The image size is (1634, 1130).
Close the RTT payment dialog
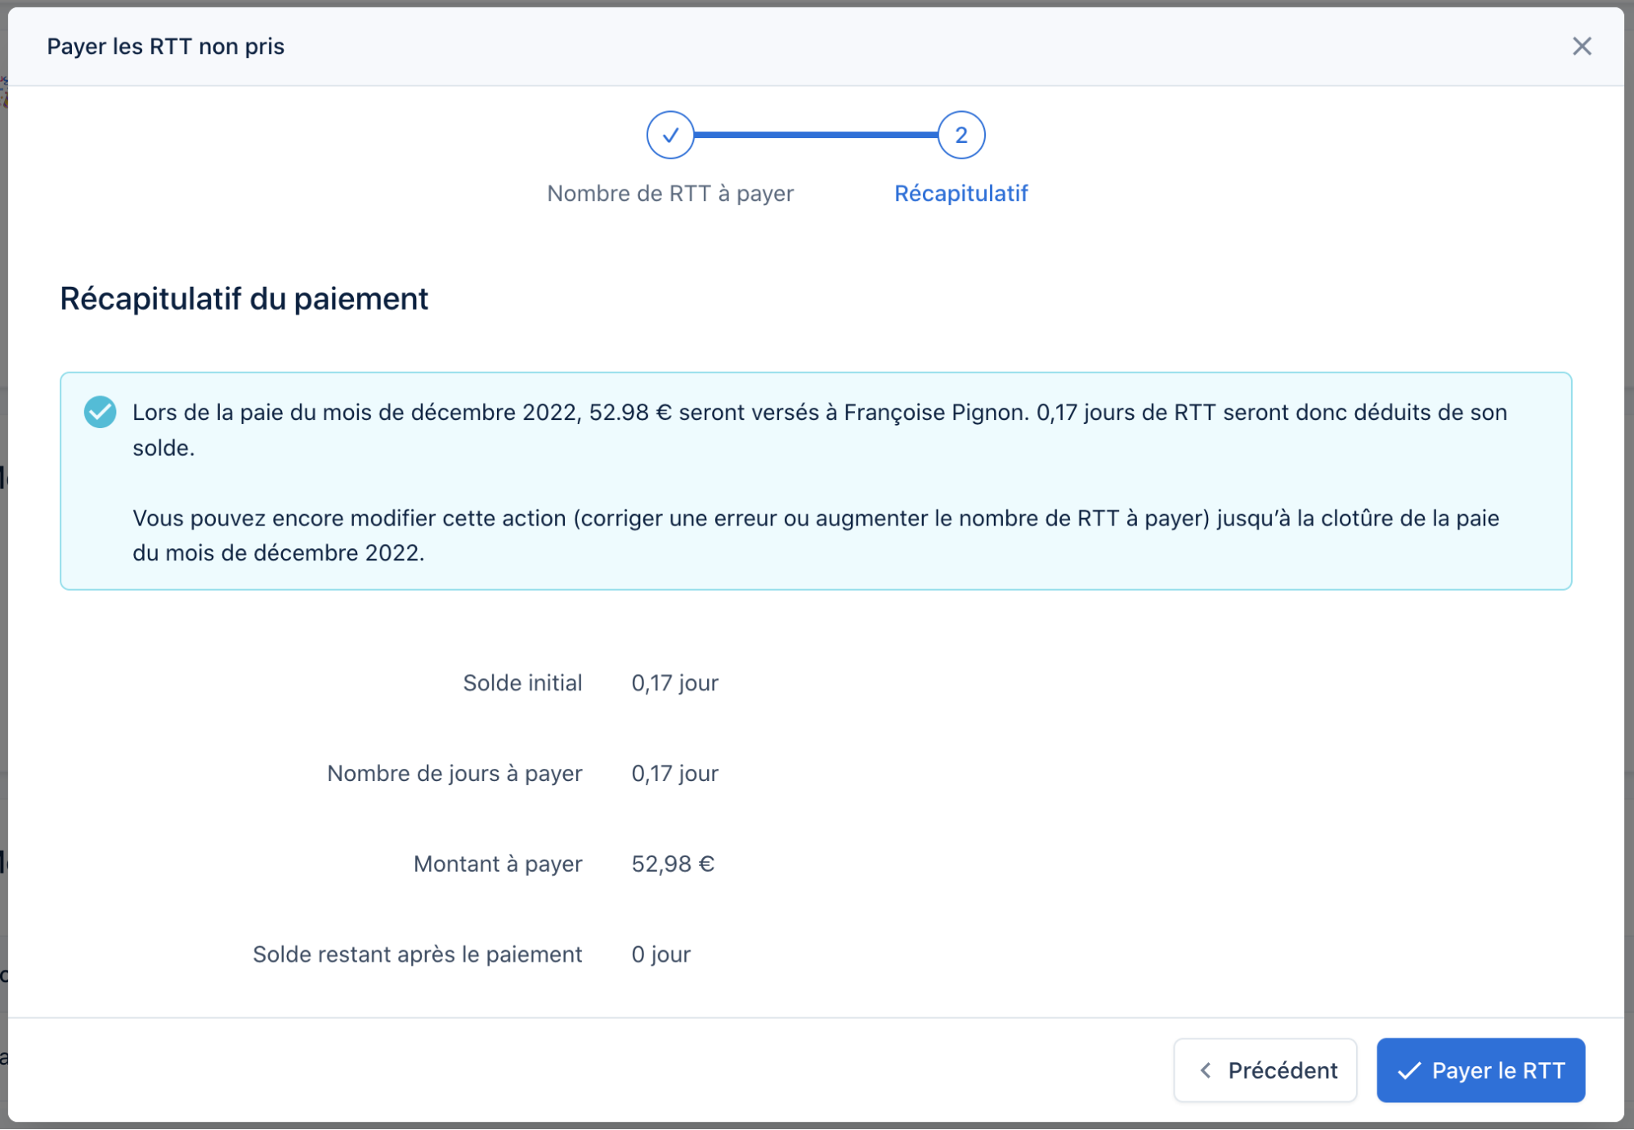click(x=1581, y=47)
